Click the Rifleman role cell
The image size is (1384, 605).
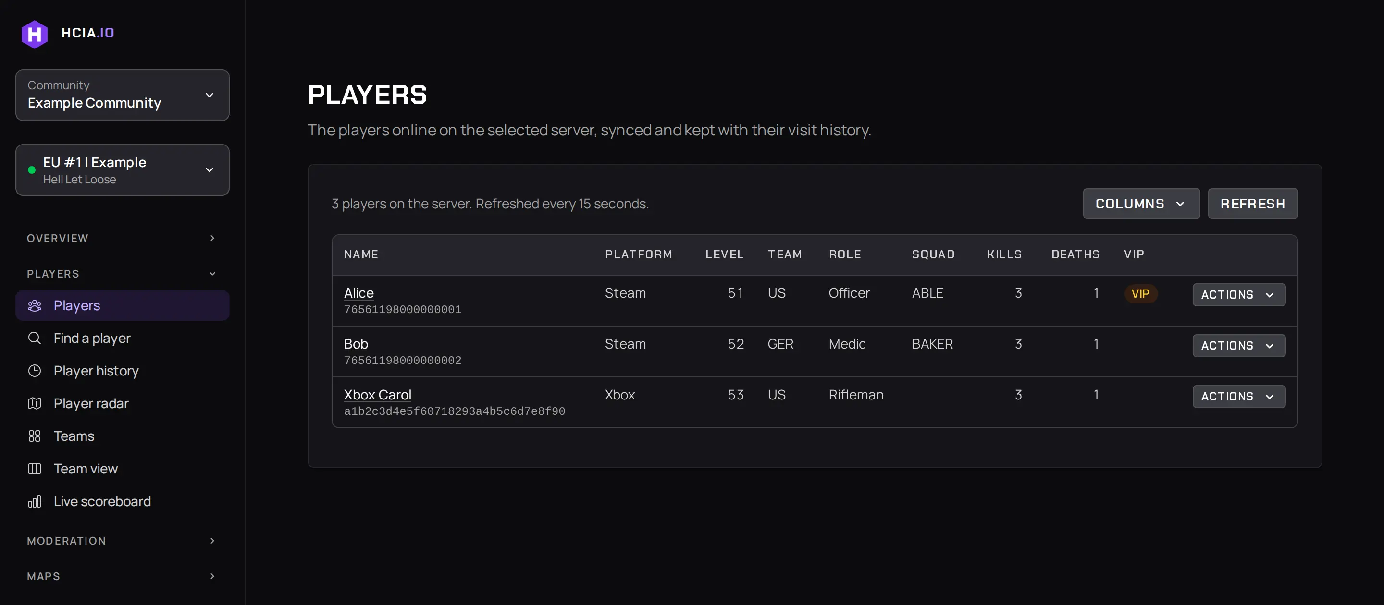click(856, 395)
